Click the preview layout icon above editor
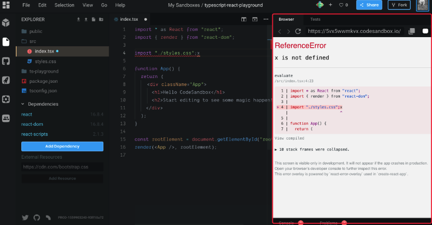 (x=255, y=19)
